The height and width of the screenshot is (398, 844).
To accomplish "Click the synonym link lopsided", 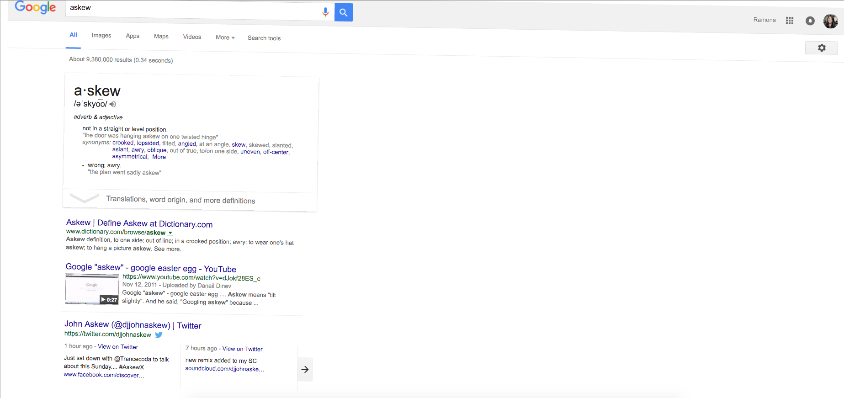I will 148,143.
